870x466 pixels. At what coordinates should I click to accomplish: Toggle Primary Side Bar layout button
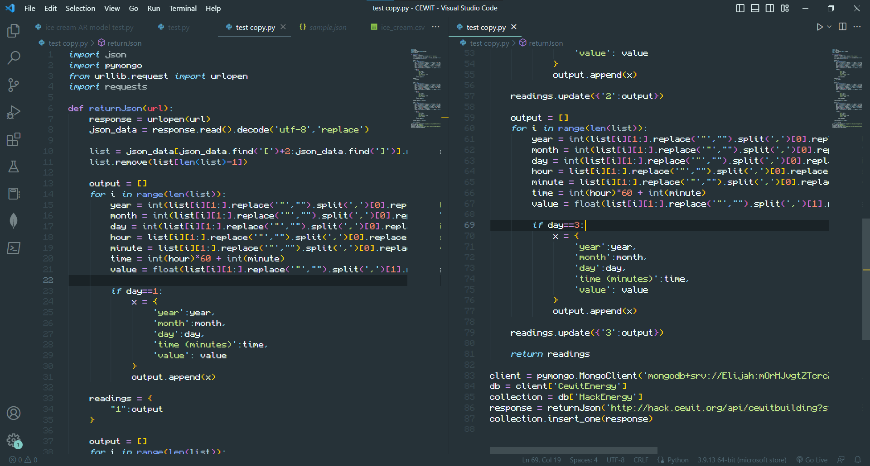(x=740, y=8)
